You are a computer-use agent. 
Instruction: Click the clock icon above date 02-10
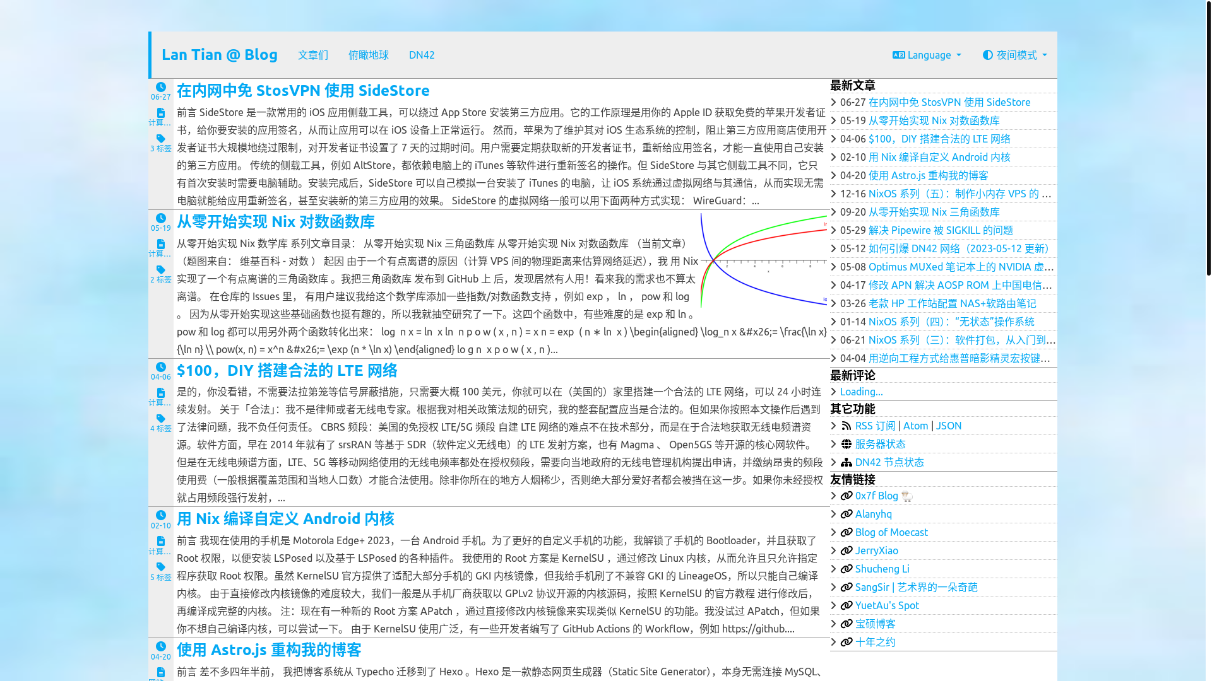(x=161, y=515)
